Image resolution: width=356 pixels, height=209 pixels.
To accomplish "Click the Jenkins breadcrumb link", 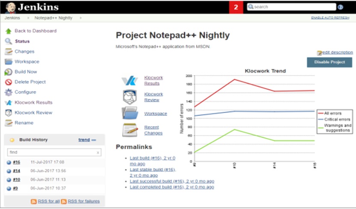I will (x=12, y=18).
